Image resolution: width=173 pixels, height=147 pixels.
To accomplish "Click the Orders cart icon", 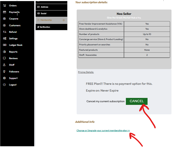I will coord(4,6).
